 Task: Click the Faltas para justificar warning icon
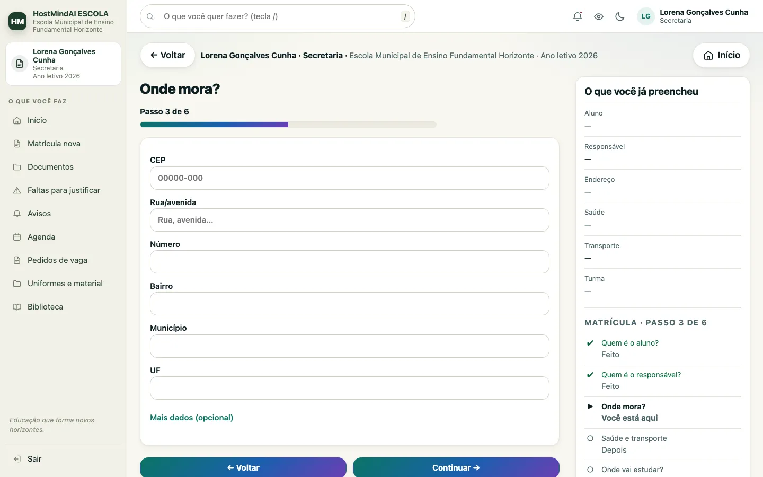click(x=17, y=190)
